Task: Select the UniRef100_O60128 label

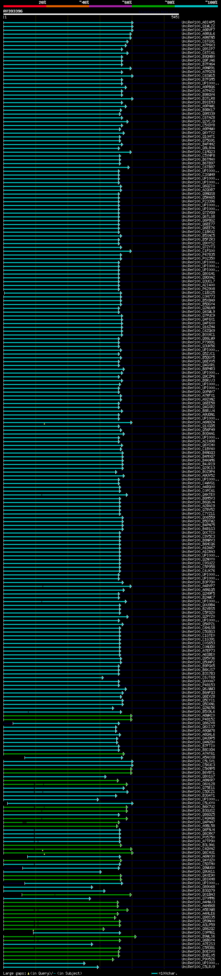Action: click(198, 784)
